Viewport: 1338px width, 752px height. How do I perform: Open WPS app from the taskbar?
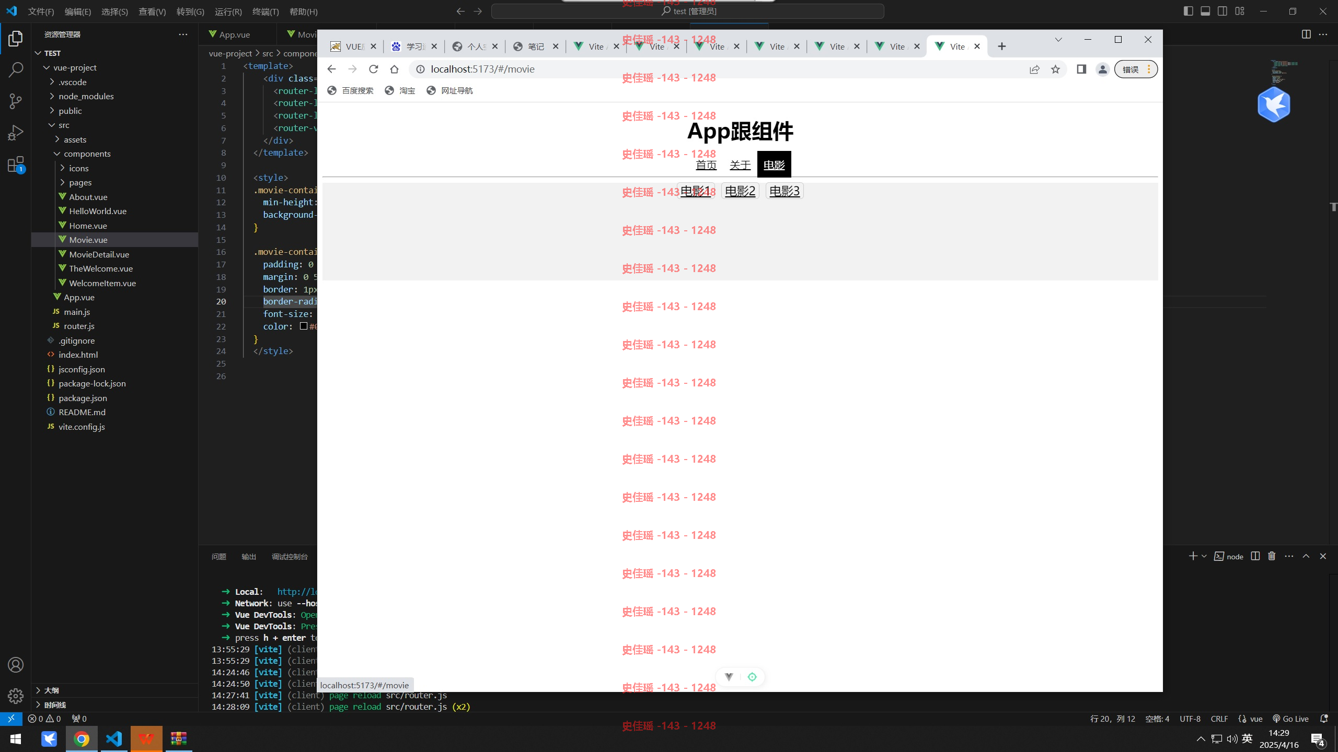[146, 739]
